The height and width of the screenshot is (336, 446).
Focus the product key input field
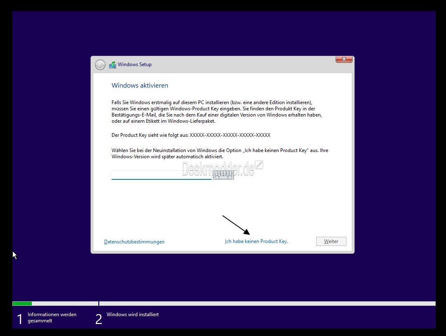click(x=162, y=175)
